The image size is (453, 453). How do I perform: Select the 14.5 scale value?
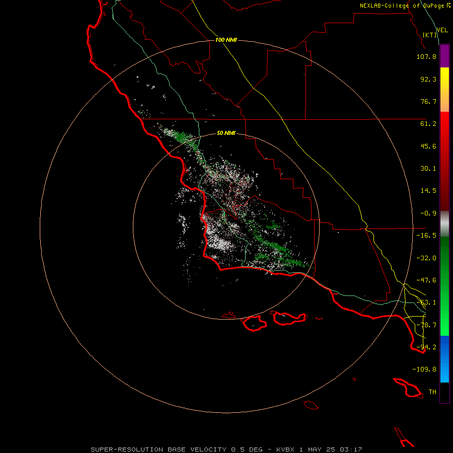pos(428,191)
